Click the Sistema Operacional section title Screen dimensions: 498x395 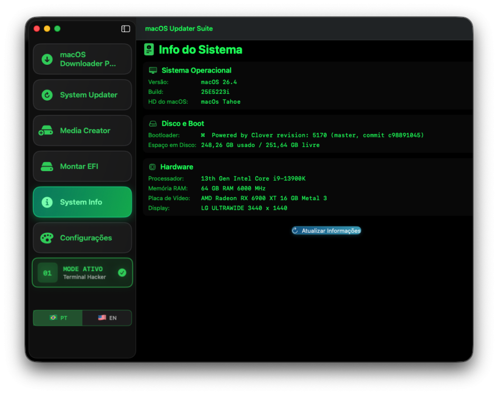(x=197, y=71)
